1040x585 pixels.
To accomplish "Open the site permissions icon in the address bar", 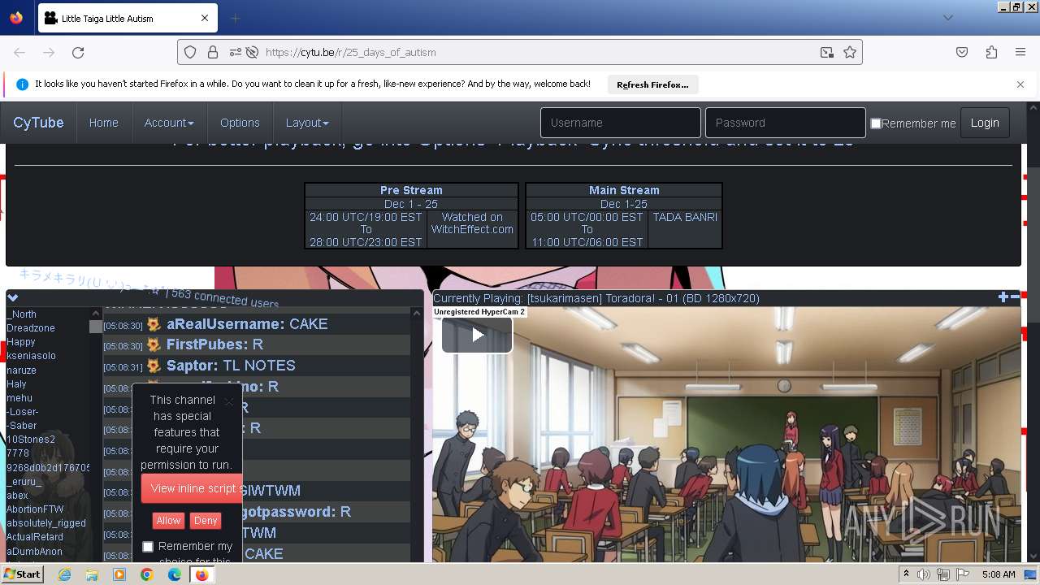I will [235, 52].
